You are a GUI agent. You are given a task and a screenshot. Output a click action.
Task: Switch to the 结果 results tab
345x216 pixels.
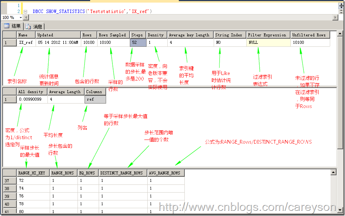[12, 26]
